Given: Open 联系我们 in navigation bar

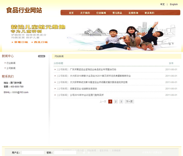Looking at the screenshot, I should (x=149, y=13).
